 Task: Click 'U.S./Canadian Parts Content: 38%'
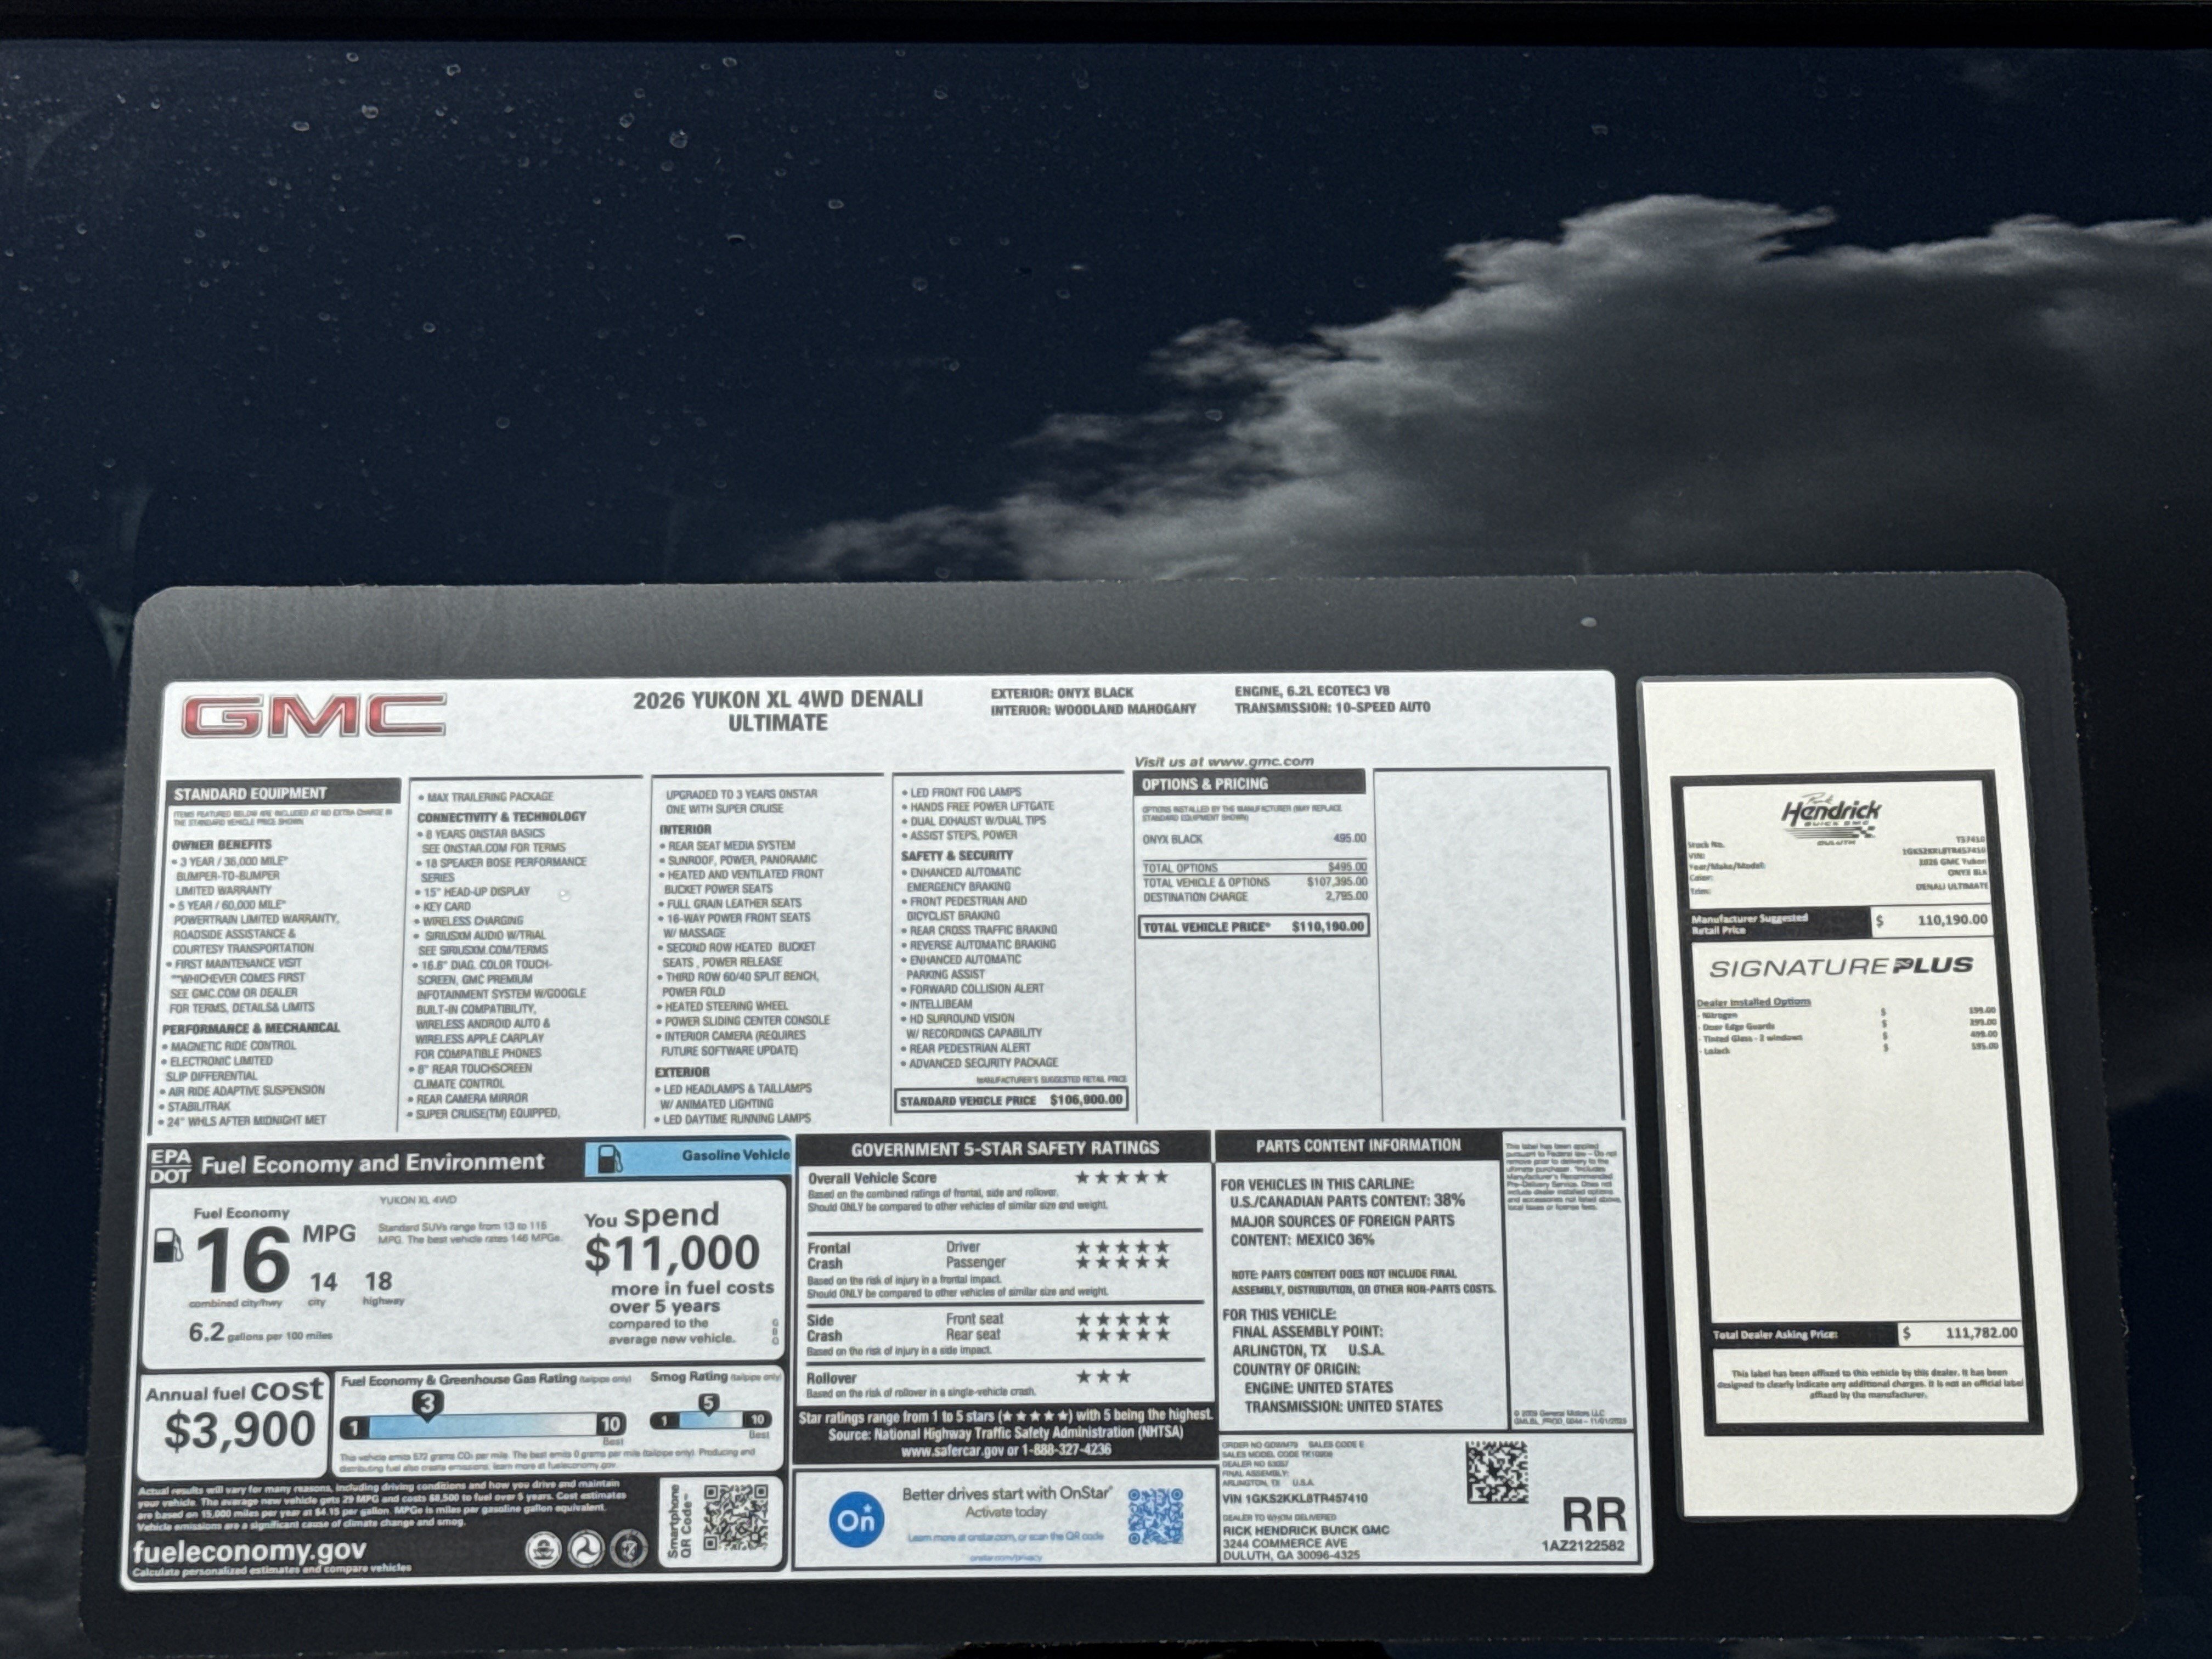tap(1347, 1200)
